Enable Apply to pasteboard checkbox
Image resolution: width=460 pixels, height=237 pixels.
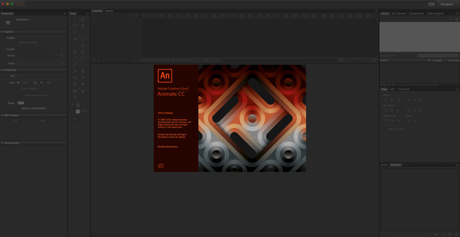click(19, 108)
